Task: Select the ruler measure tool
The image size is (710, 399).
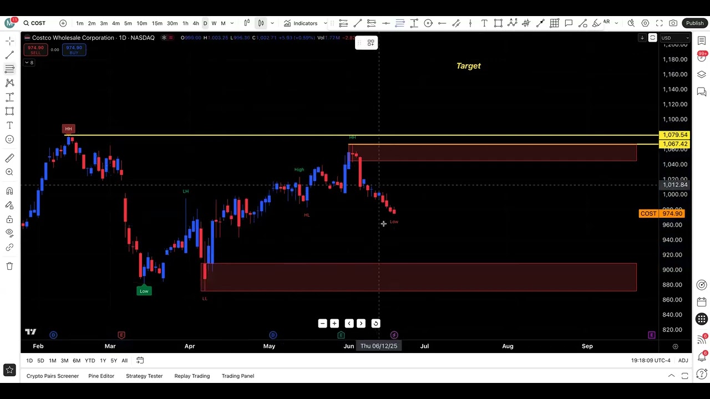Action: pyautogui.click(x=9, y=158)
